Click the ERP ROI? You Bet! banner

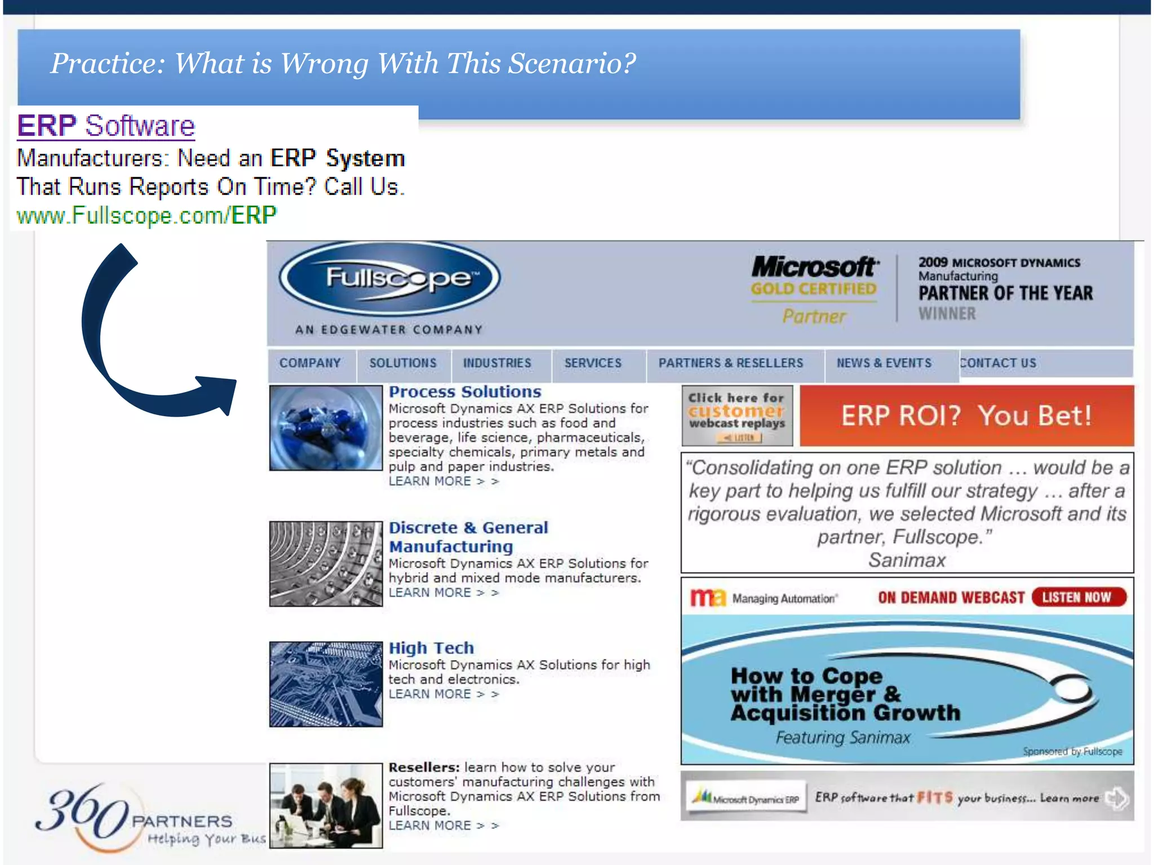click(x=967, y=416)
